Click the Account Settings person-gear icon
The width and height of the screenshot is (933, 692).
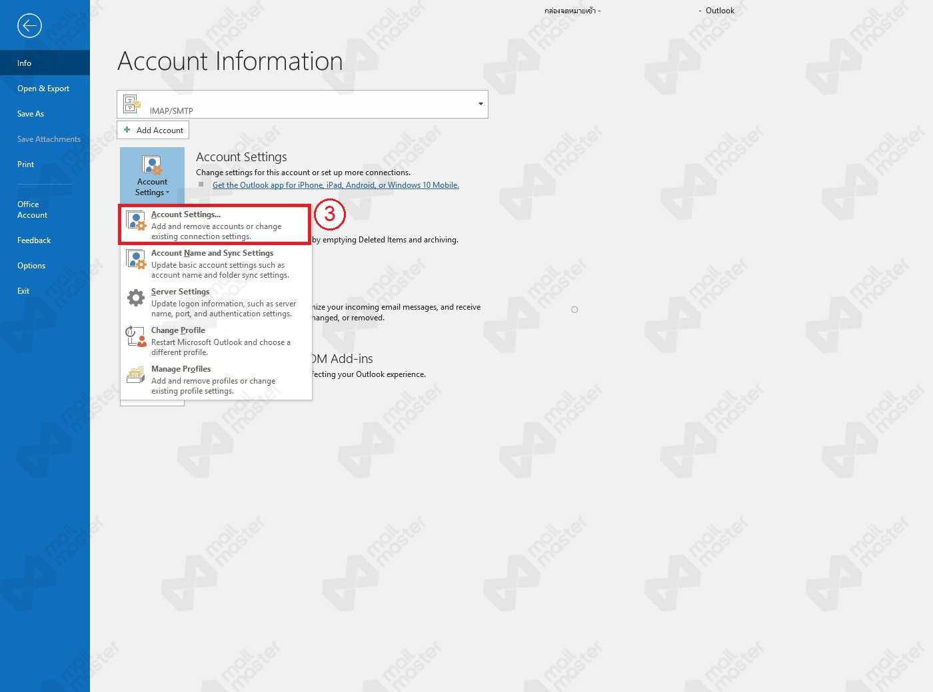point(152,165)
